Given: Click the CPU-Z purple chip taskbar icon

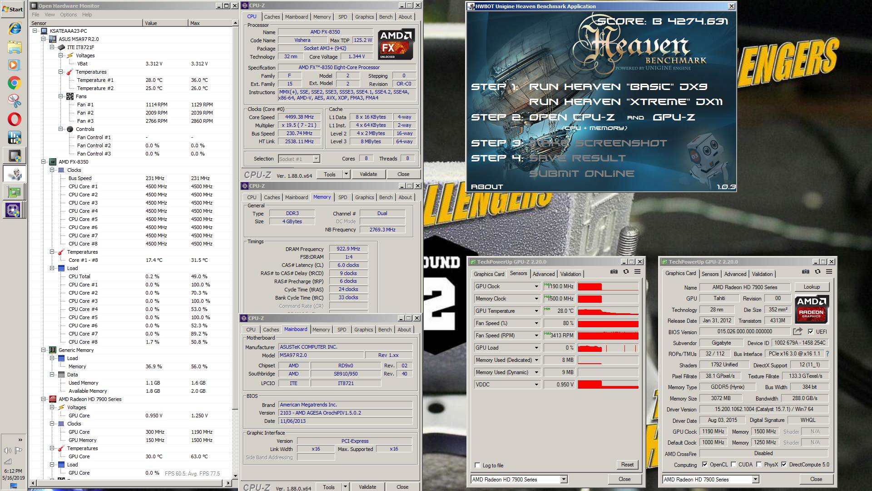Looking at the screenshot, I should click(14, 210).
